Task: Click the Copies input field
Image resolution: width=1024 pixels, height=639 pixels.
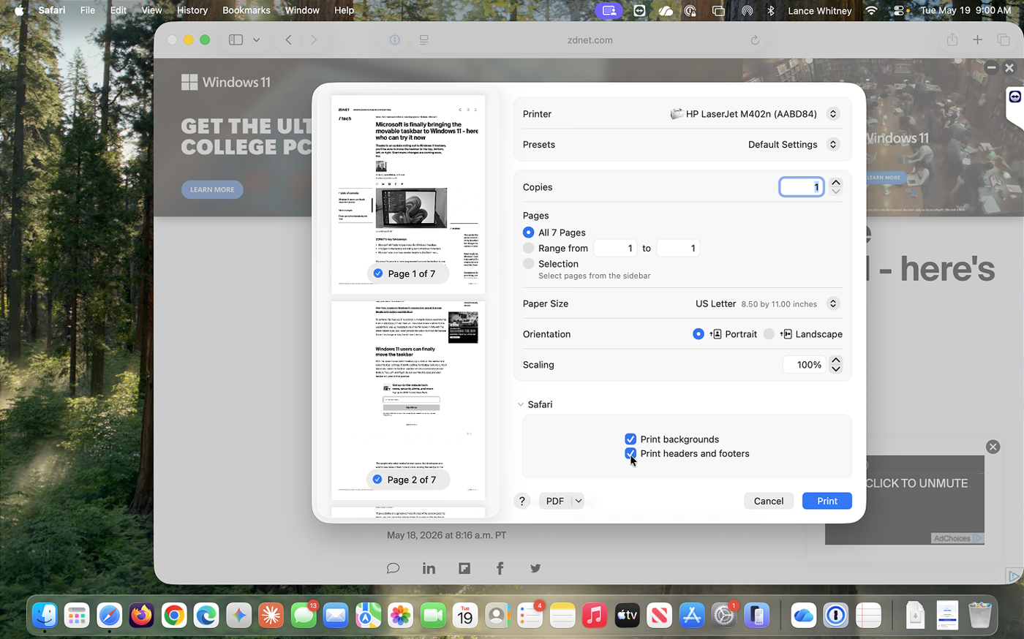Action: [802, 187]
